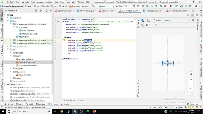Open the SDK Manager download icon
The image size is (203, 114).
[x=190, y=6]
